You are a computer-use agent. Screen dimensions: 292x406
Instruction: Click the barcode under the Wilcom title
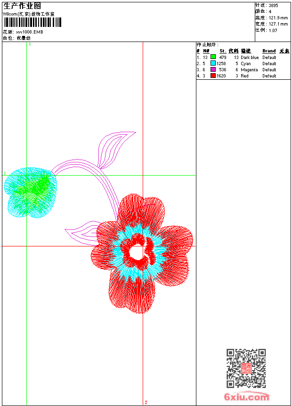point(32,23)
